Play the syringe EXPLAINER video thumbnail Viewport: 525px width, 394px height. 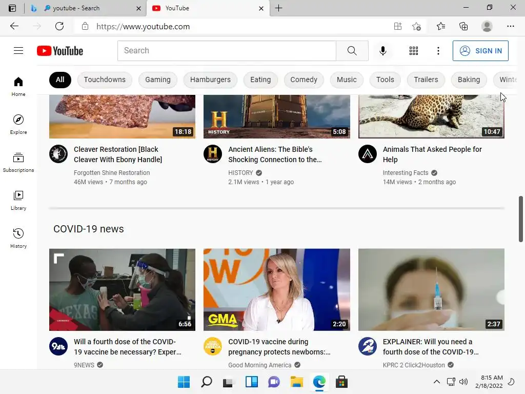tap(431, 290)
